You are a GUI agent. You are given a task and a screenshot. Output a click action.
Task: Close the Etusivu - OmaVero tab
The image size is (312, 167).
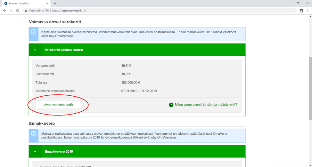(x=47, y=4)
